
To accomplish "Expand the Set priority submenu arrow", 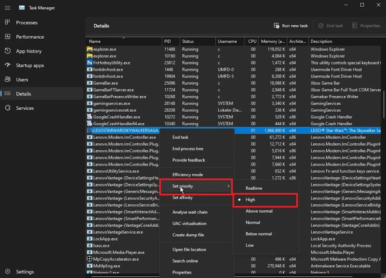I will tap(228, 186).
